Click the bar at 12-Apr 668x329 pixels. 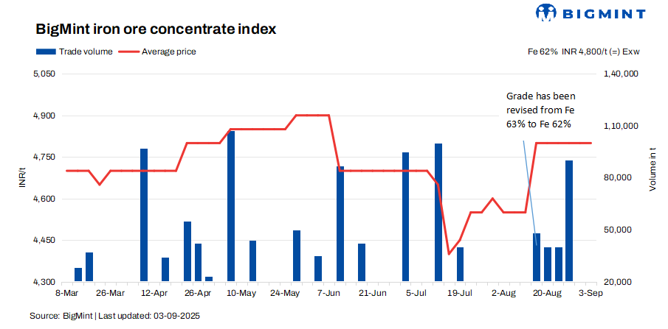(144, 215)
